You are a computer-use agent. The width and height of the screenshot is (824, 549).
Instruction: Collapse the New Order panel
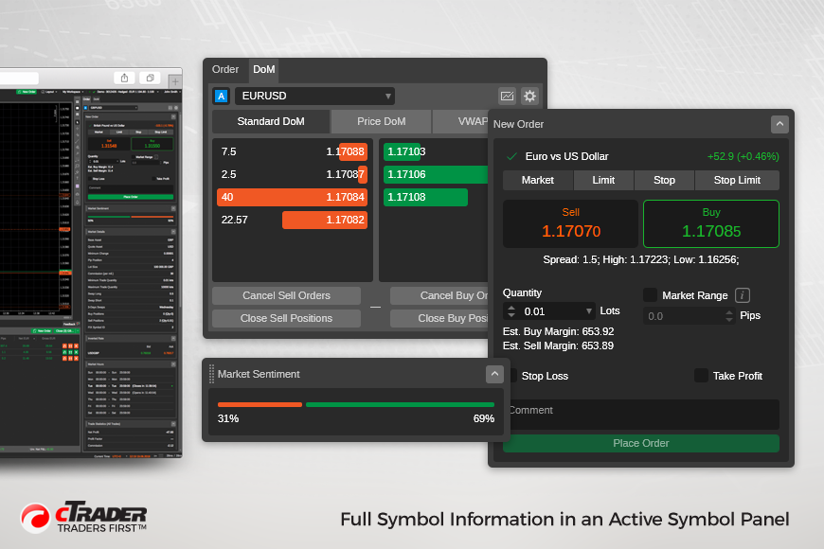click(x=779, y=124)
